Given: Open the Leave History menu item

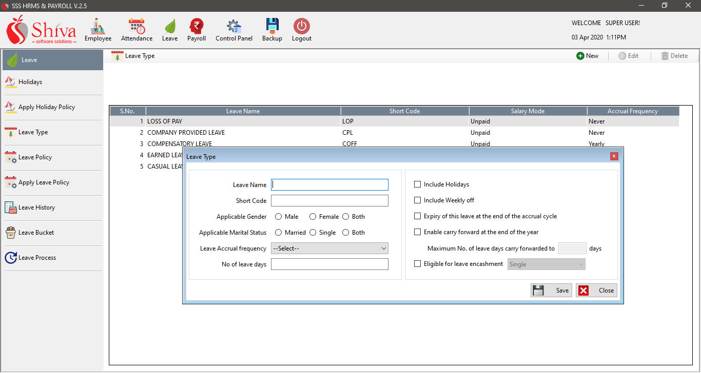Looking at the screenshot, I should pyautogui.click(x=36, y=208).
